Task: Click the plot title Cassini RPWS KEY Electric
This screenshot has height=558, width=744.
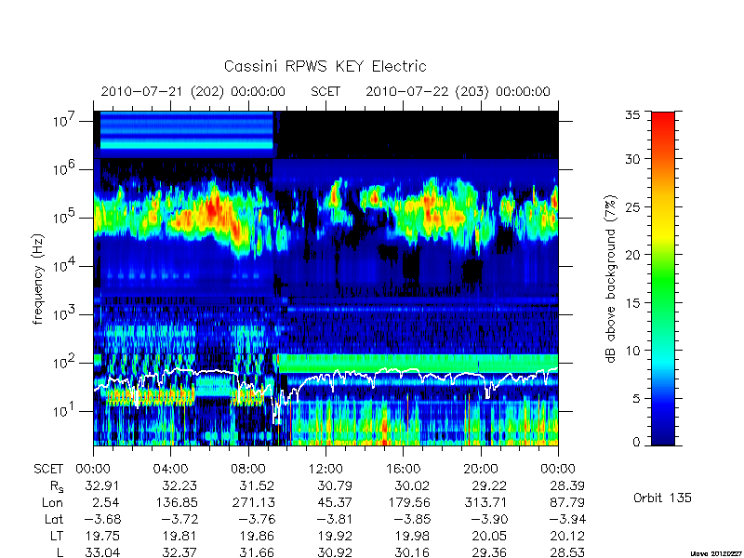Action: point(325,66)
